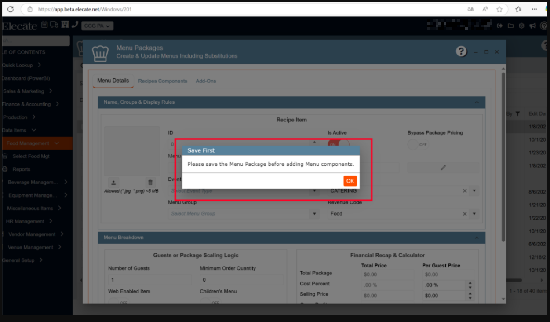Click the upload image icon under photo
This screenshot has width=550, height=322.
(113, 182)
